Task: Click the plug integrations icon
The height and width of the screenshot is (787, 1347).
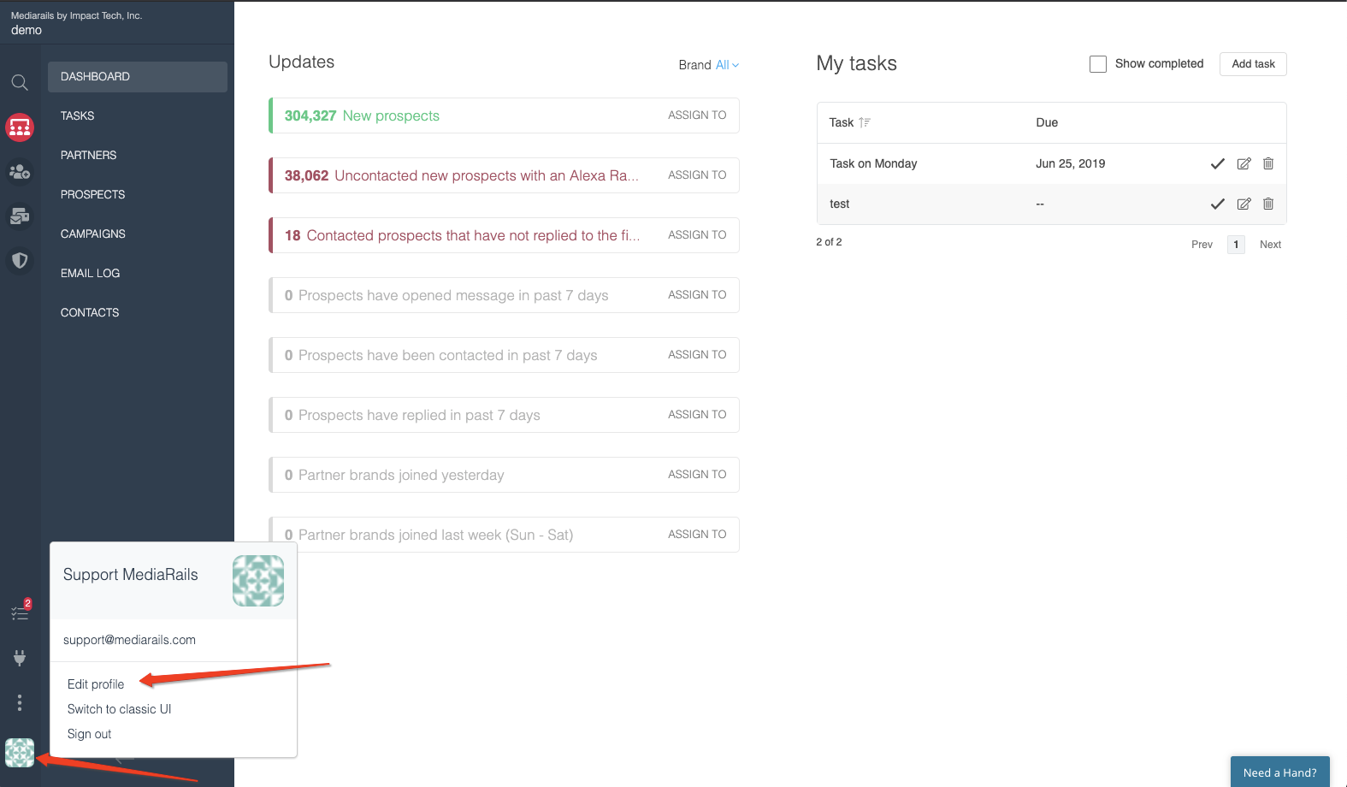Action: click(20, 658)
